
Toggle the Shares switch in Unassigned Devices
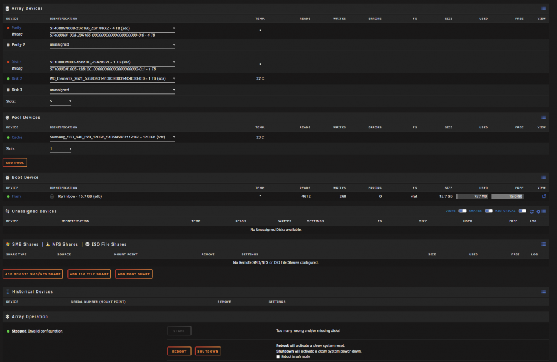click(489, 211)
